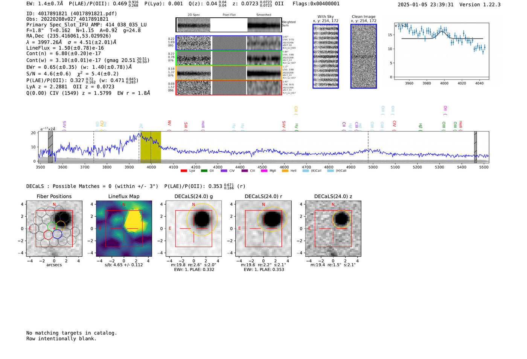Open the DECaLS(24.0) z image
The image size is (527, 359).
(x=333, y=228)
